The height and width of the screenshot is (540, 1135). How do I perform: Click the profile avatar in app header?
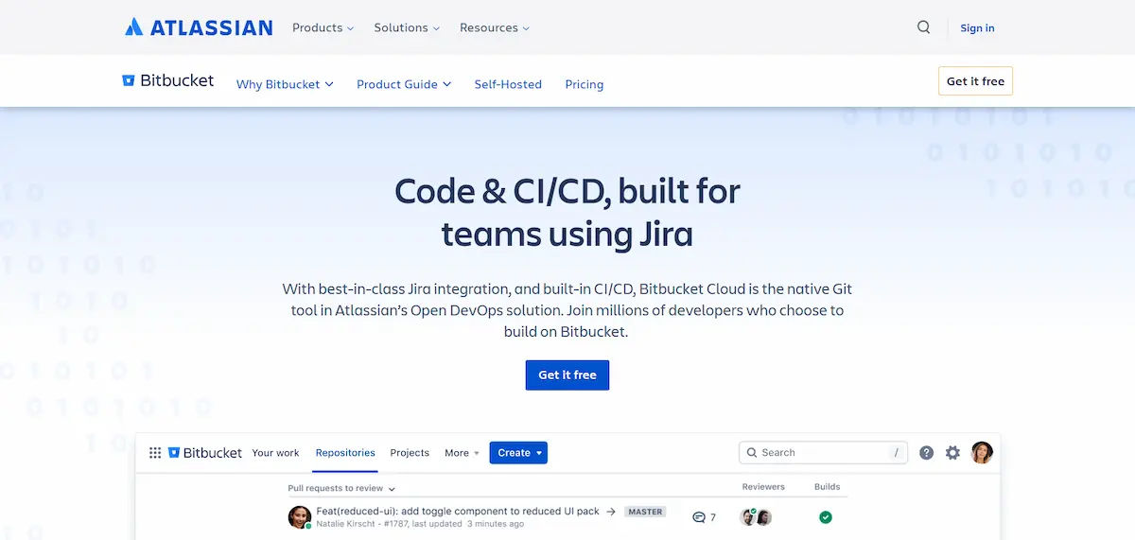tap(983, 452)
